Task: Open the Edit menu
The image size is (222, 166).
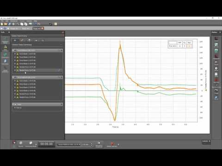Action: 7,21
